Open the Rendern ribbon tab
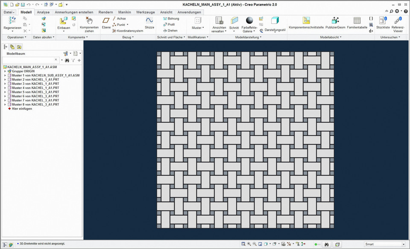 coord(105,12)
